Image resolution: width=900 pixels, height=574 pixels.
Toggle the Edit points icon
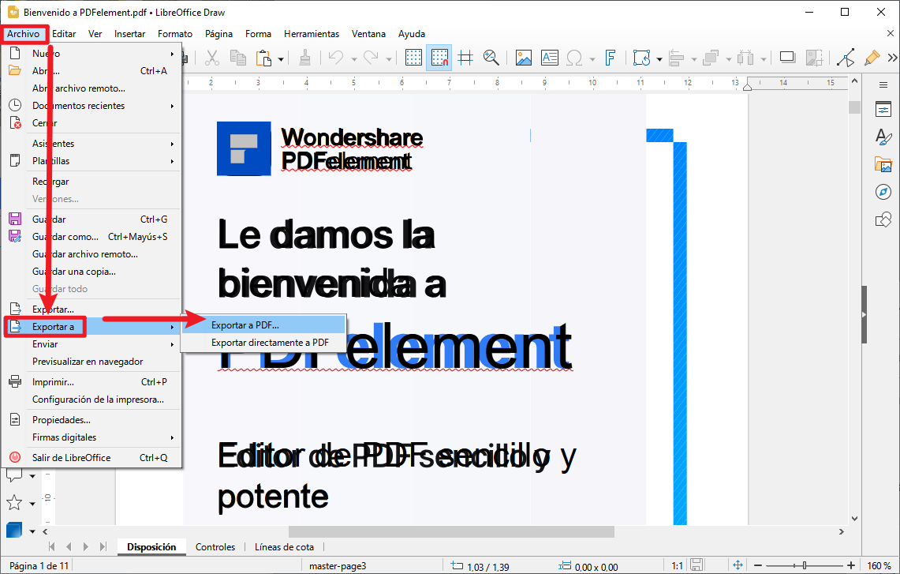846,58
